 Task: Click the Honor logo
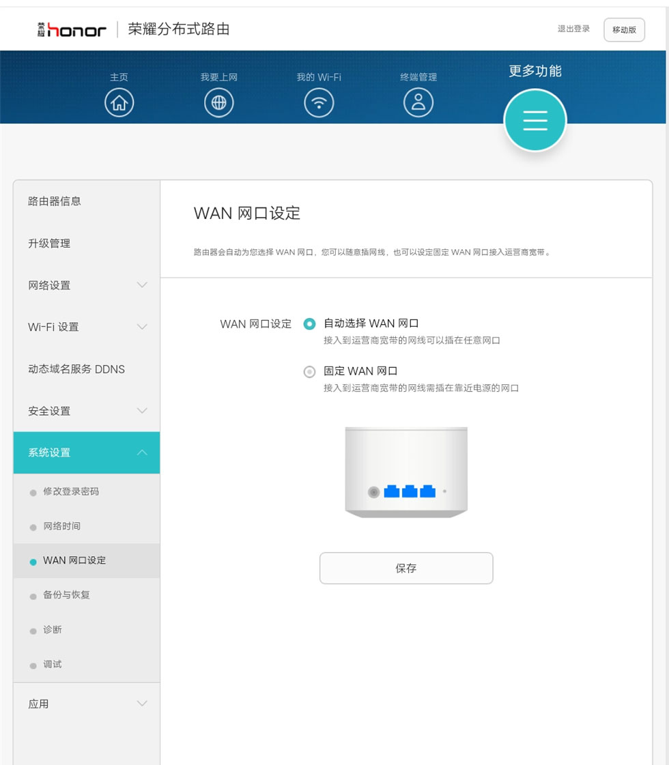pos(72,29)
